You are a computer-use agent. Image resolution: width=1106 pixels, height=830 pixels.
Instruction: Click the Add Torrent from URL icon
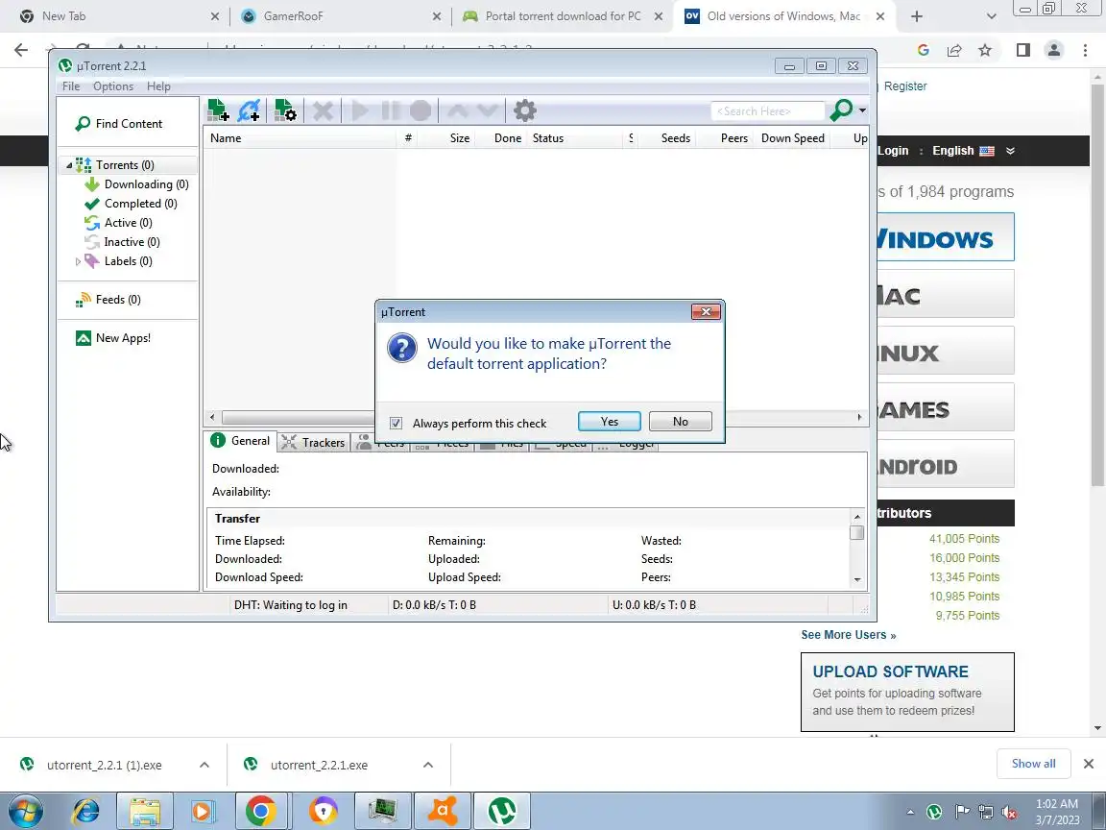(x=249, y=110)
